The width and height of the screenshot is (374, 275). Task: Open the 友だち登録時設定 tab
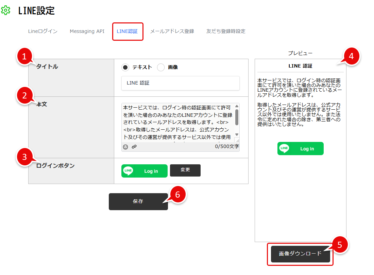pyautogui.click(x=225, y=31)
